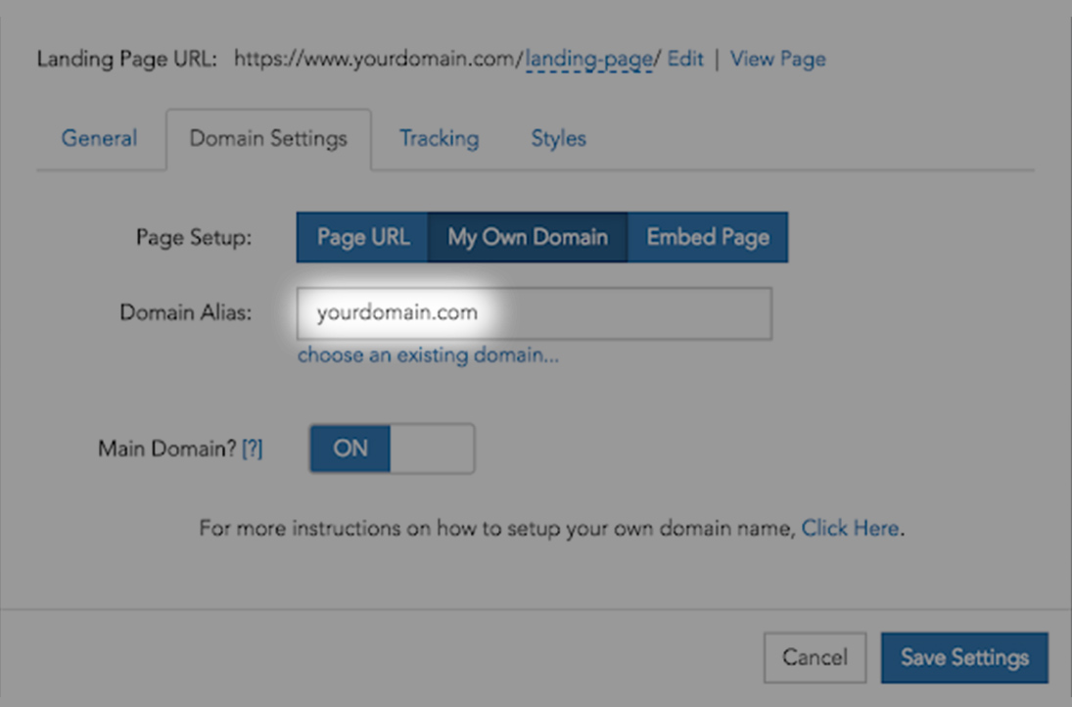This screenshot has width=1072, height=707.
Task: Switch to the General tab
Action: (98, 138)
